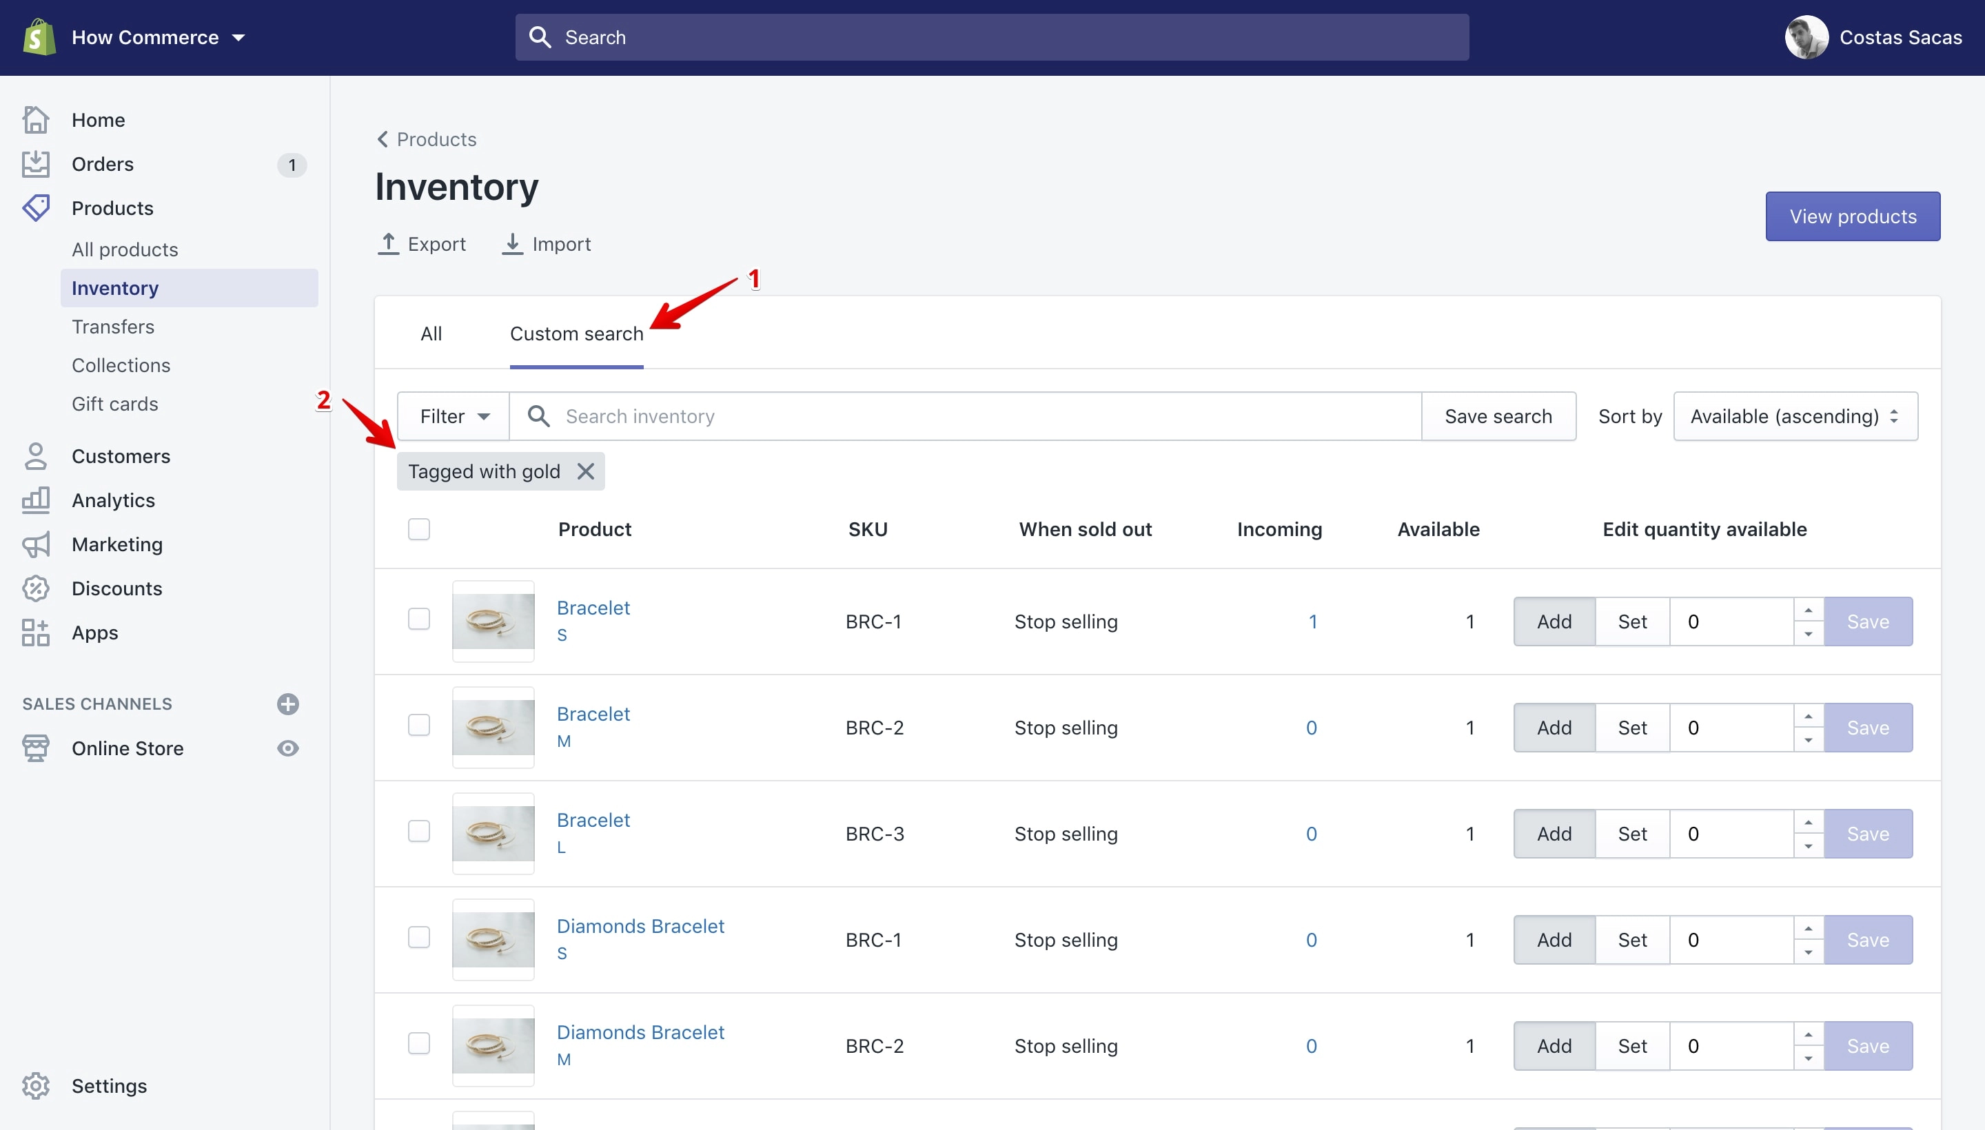Focus the top Search bar
The height and width of the screenshot is (1130, 1985).
point(992,37)
